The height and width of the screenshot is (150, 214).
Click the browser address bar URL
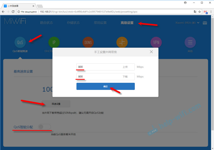coord(89,12)
